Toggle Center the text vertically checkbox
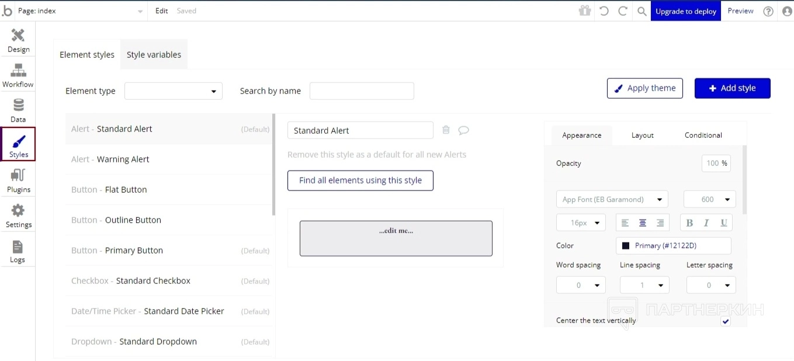Viewport: 794px width, 361px height. (x=725, y=321)
